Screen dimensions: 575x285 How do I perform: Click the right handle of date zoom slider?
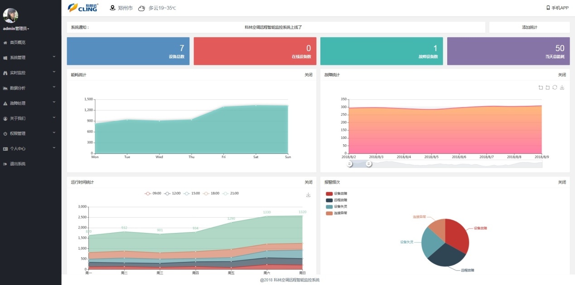coord(369,164)
